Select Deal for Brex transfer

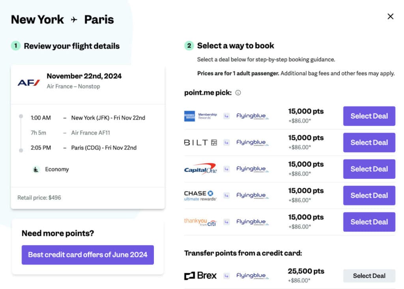point(369,276)
